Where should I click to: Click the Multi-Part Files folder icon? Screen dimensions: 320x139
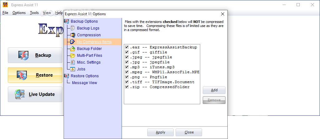click(73, 56)
